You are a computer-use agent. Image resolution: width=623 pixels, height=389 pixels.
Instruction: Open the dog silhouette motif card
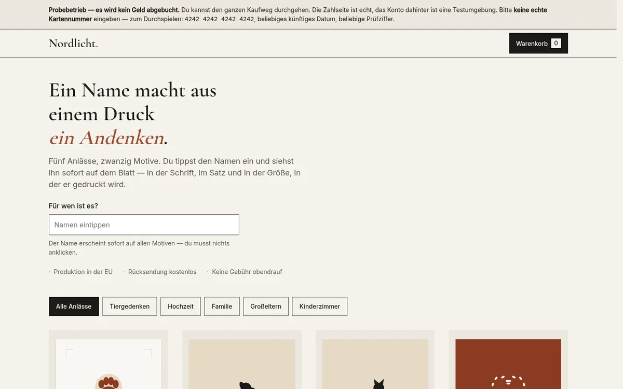click(242, 359)
